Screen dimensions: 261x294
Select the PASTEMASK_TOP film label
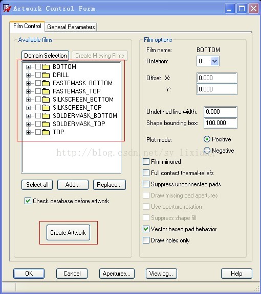point(77,91)
